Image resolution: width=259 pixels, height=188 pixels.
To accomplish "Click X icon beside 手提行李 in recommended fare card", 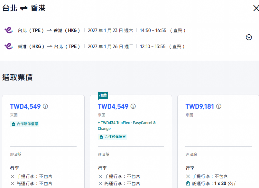I will 100,177.
